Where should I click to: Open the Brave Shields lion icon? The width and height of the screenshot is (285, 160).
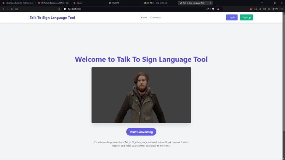click(x=213, y=9)
